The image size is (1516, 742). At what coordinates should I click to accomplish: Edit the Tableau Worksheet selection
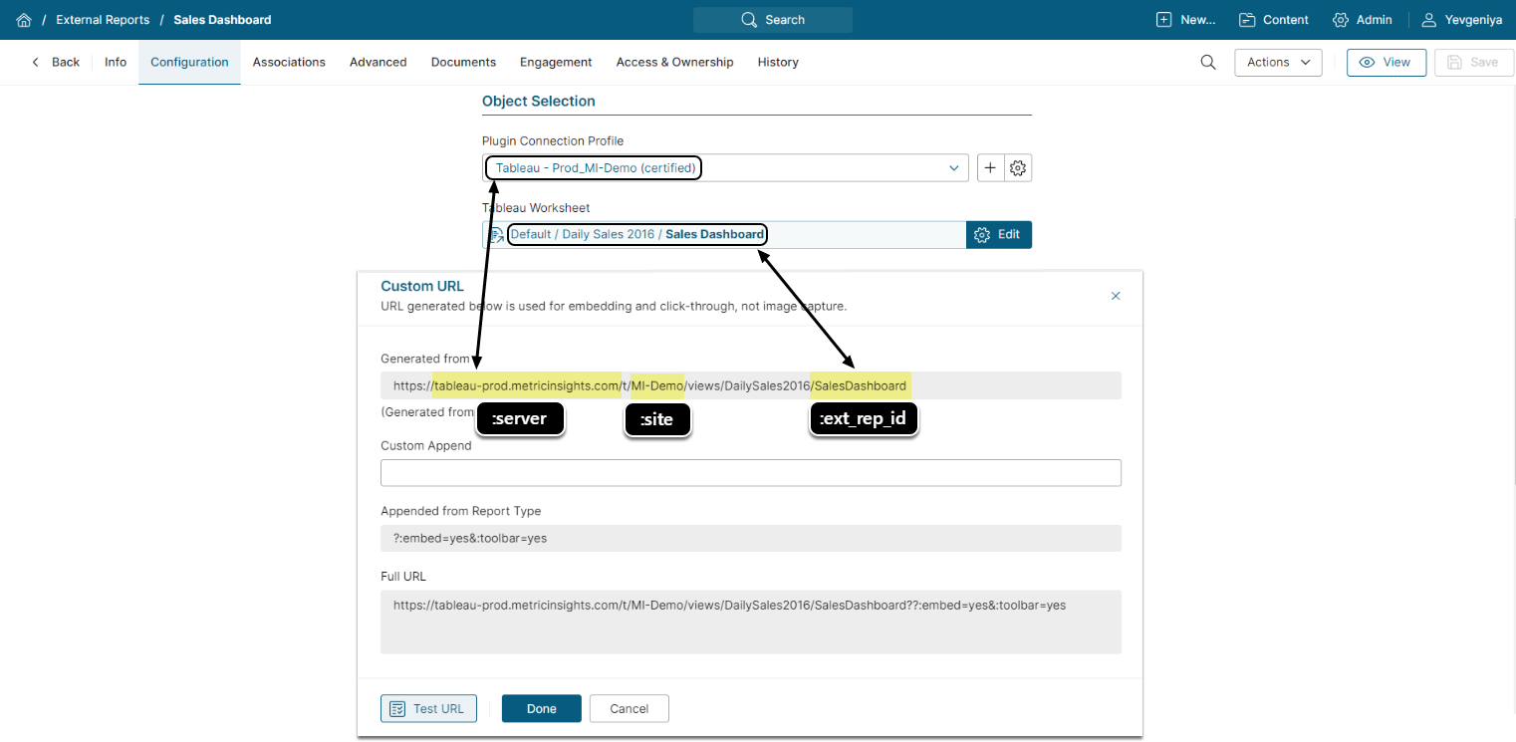[999, 235]
